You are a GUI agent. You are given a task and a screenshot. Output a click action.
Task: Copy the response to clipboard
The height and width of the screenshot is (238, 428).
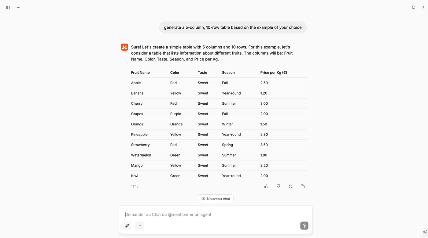tap(303, 186)
